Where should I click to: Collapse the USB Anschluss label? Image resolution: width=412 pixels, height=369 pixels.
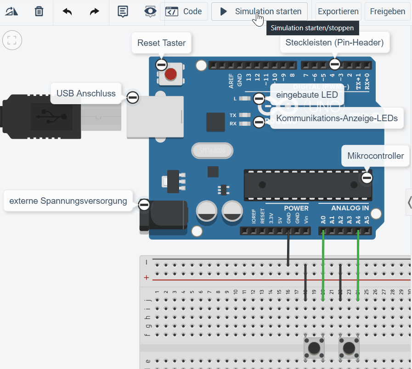pos(132,97)
